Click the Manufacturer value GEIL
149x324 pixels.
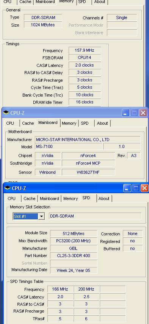point(74,248)
